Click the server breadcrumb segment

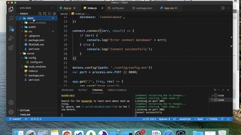pyautogui.click(x=64, y=14)
